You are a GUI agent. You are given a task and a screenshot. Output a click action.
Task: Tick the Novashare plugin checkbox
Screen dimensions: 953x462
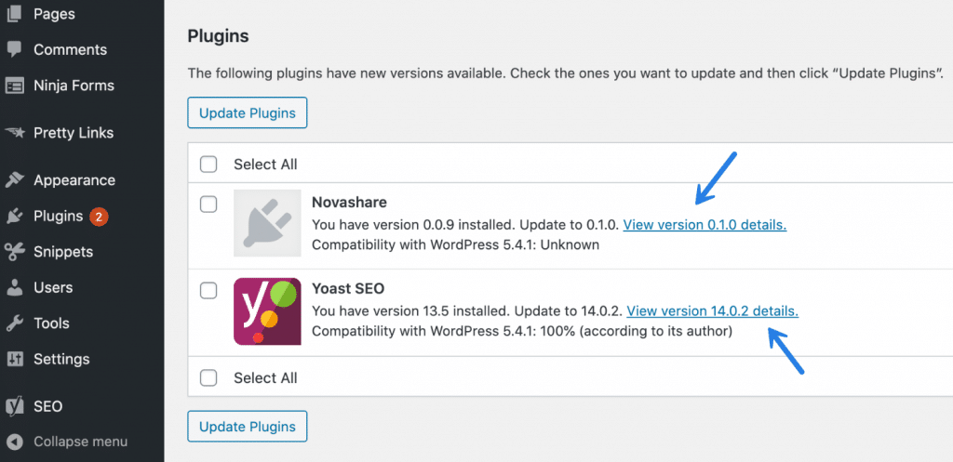click(209, 204)
